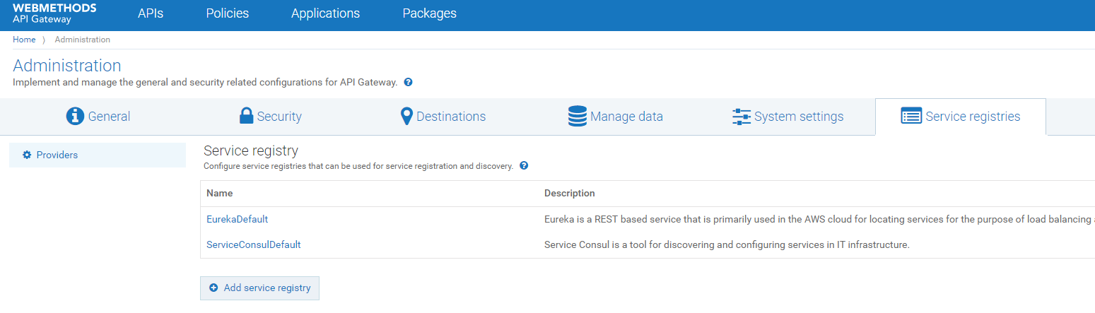The height and width of the screenshot is (313, 1095).
Task: Click the Add service registry button
Action: click(260, 288)
